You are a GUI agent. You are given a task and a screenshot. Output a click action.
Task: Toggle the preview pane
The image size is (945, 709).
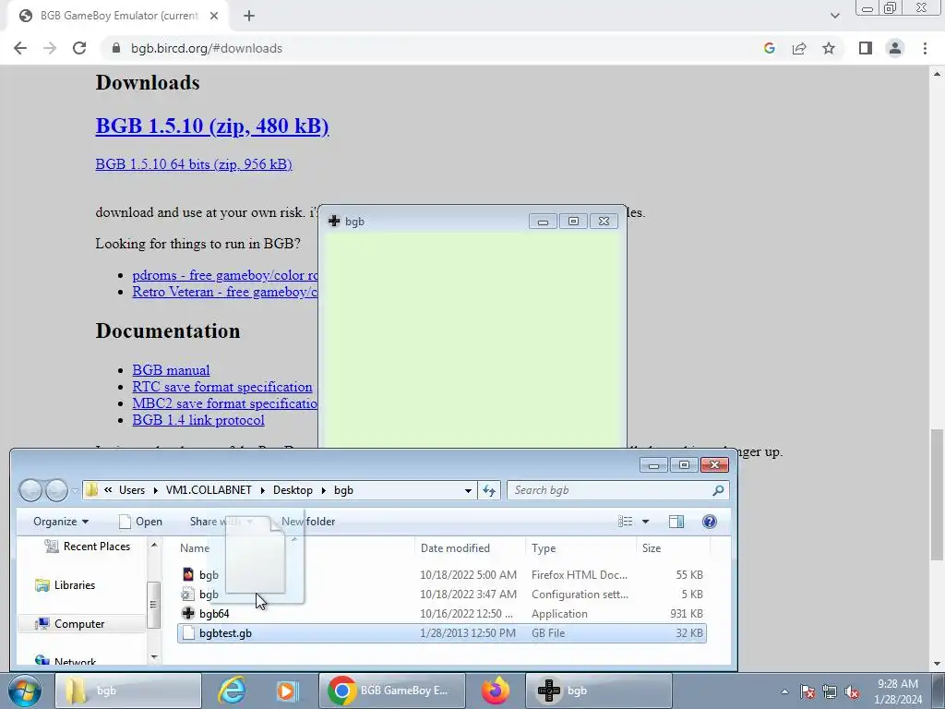pos(676,522)
